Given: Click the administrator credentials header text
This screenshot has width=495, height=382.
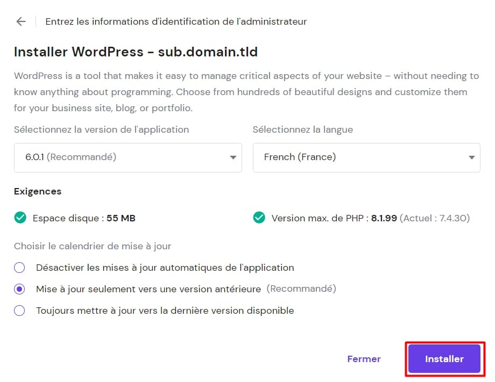Looking at the screenshot, I should point(176,21).
